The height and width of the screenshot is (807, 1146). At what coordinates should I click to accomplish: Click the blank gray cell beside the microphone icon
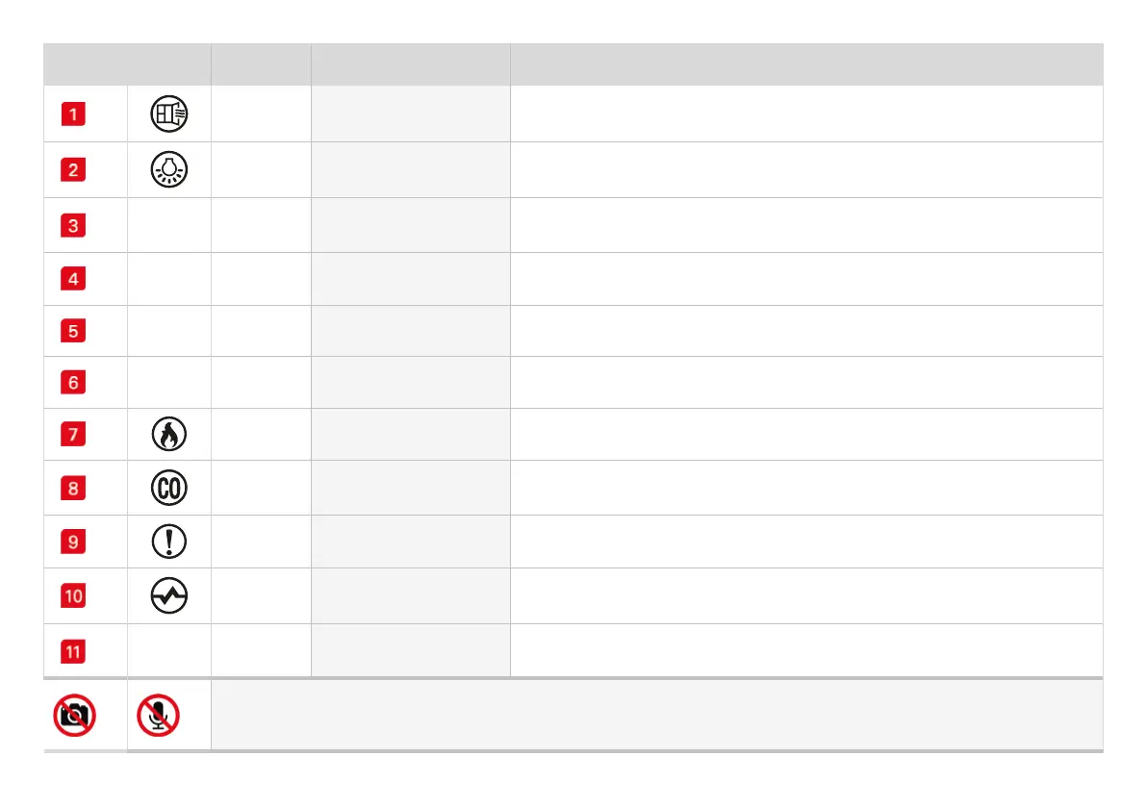point(656,716)
